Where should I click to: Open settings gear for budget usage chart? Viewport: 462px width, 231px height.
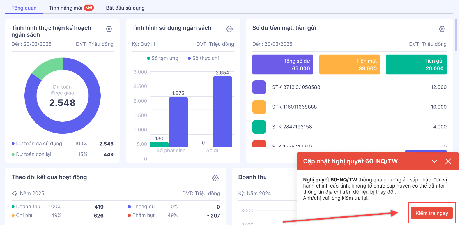tap(229, 29)
